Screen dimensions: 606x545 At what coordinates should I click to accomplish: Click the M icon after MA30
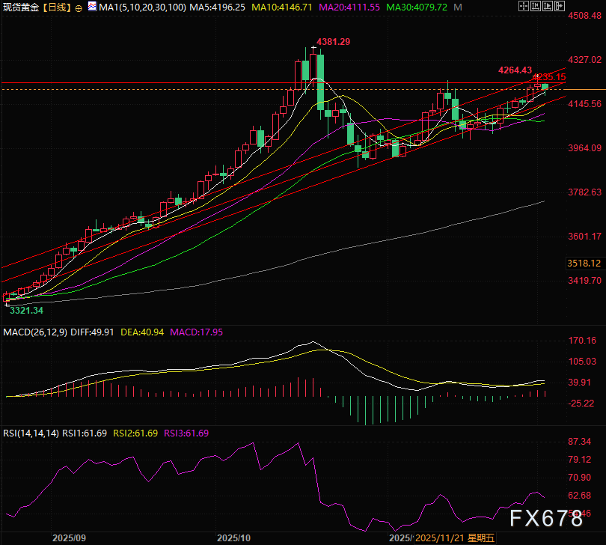pos(457,7)
